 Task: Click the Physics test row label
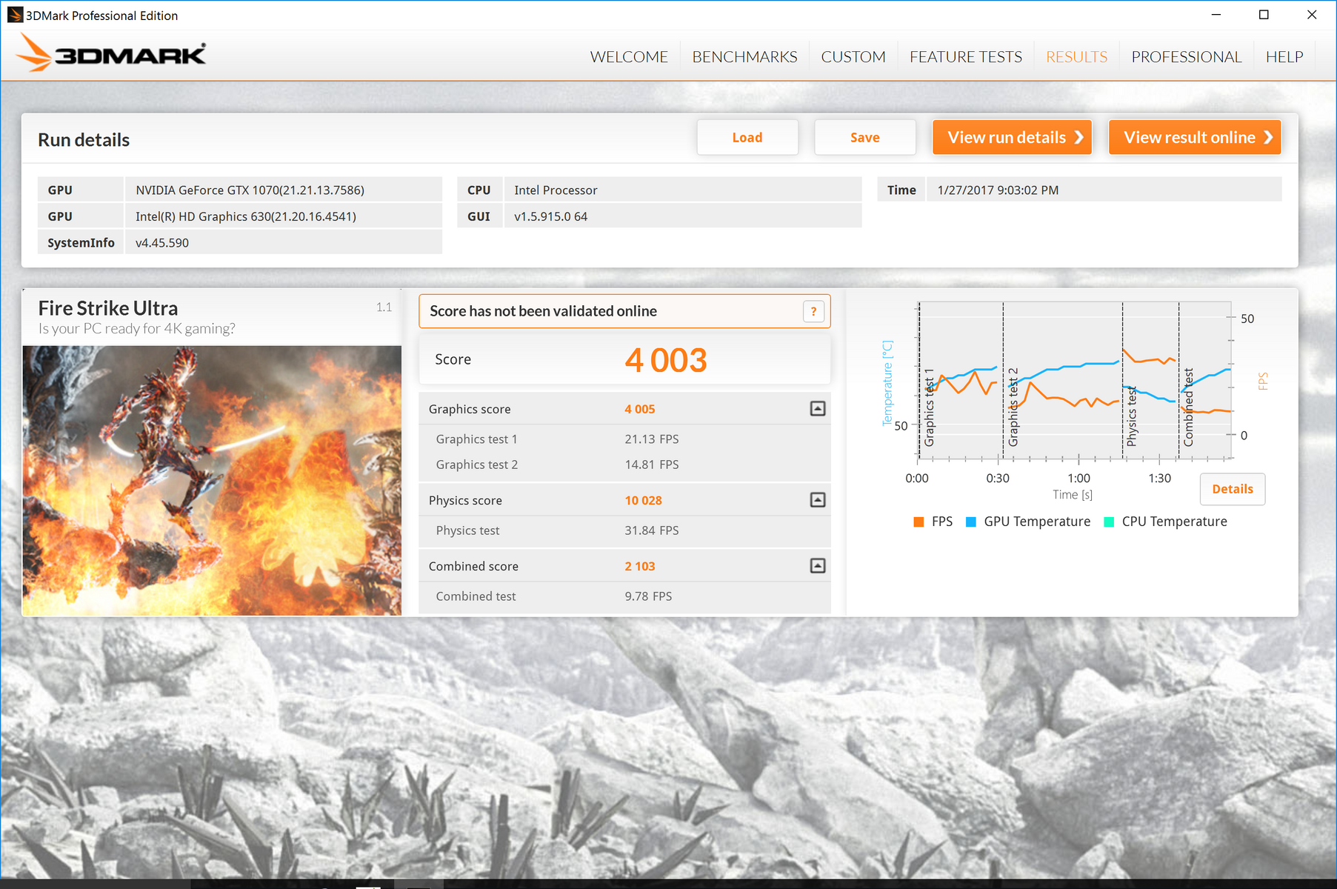click(467, 530)
